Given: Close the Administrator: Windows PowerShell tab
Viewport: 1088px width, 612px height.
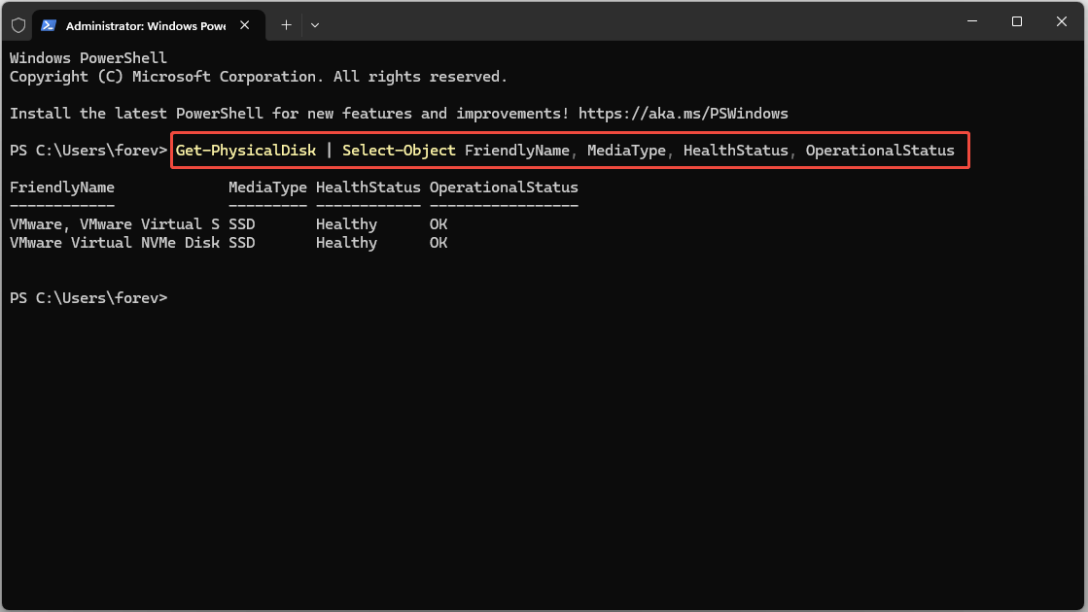Looking at the screenshot, I should pos(245,25).
